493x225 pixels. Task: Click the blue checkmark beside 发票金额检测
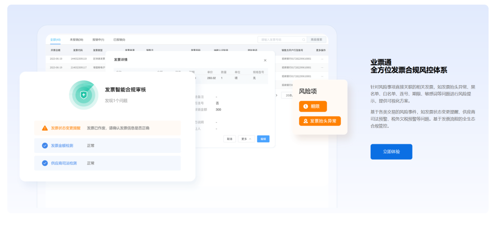(x=45, y=146)
